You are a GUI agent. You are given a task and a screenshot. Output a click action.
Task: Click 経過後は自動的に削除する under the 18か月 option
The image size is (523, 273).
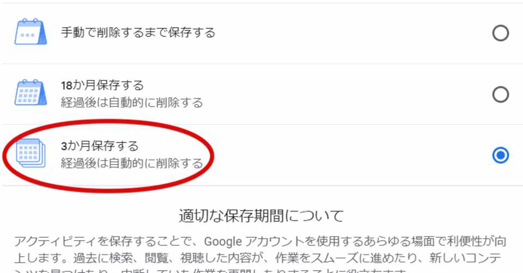tap(132, 102)
